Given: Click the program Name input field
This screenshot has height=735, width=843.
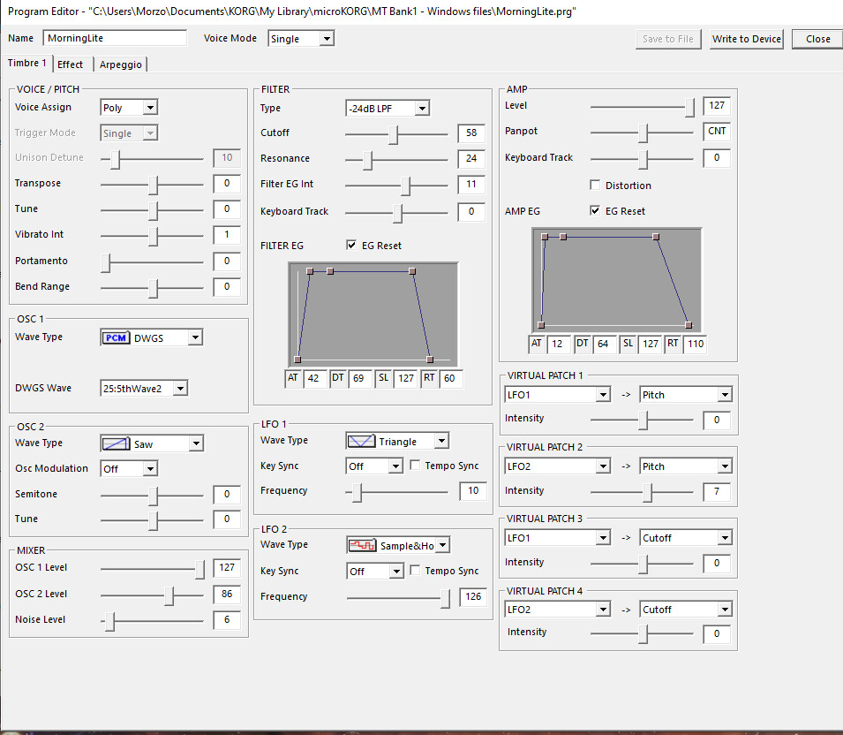Looking at the screenshot, I should click(115, 38).
